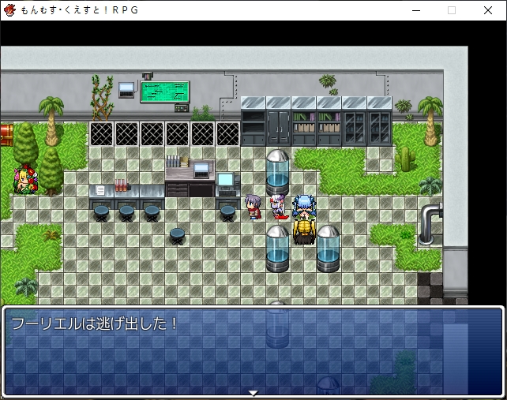
Task: Click the palm tree in the upper right
Action: 430,121
